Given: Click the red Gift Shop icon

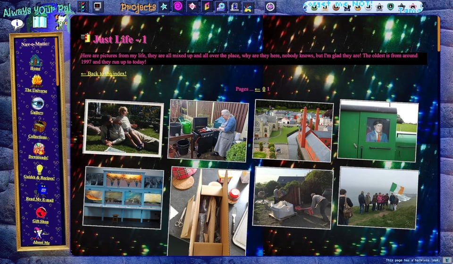Looking at the screenshot, I should click(x=41, y=213).
